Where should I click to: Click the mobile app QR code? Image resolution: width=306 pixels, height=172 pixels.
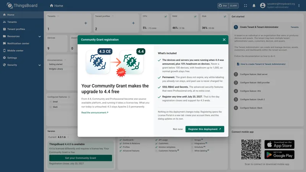click(x=251, y=149)
